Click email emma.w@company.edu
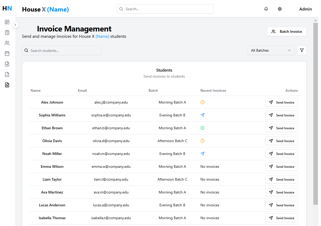 click(111, 166)
